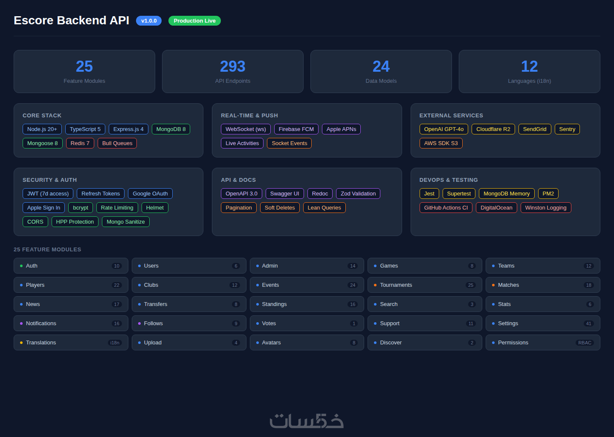The width and height of the screenshot is (614, 437).
Task: Click the Mongoose 8 tag
Action: pos(43,143)
